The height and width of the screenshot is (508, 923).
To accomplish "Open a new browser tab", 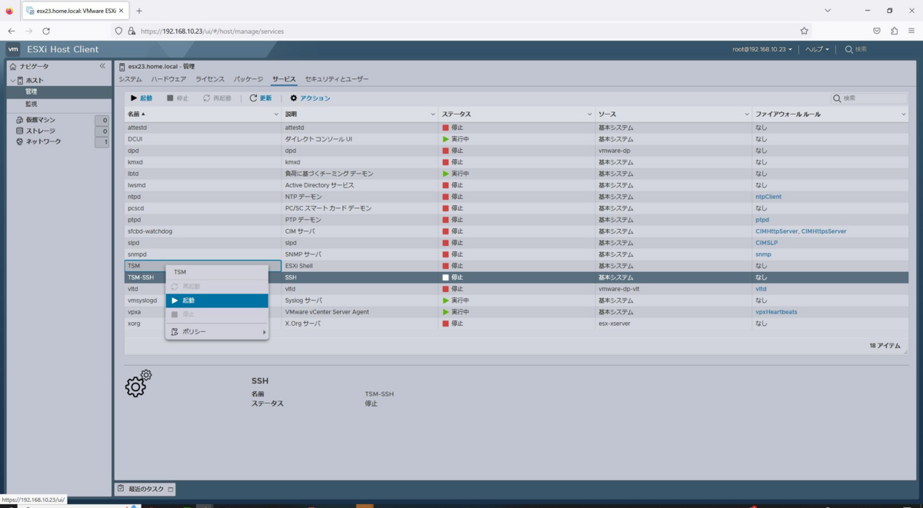I will pos(139,11).
